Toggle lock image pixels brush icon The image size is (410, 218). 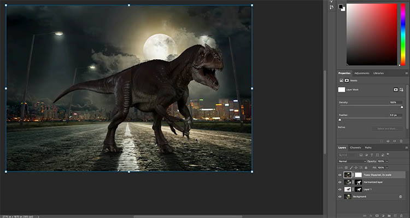(351, 168)
